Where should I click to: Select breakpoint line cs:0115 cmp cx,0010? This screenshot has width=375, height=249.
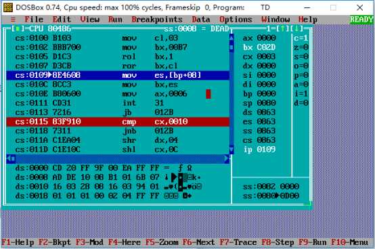[118, 122]
